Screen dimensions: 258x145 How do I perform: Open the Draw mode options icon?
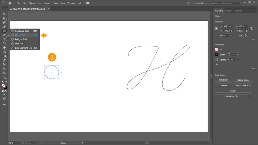coord(4,95)
